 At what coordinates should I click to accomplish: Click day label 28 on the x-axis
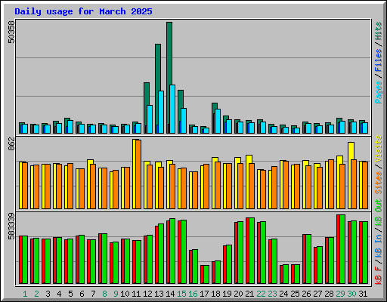pos(329,294)
